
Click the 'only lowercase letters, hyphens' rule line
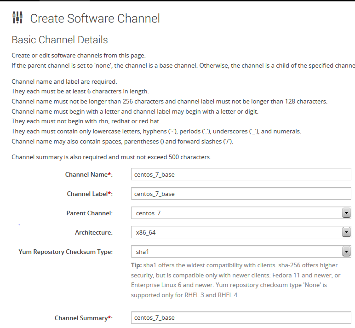[x=156, y=132]
